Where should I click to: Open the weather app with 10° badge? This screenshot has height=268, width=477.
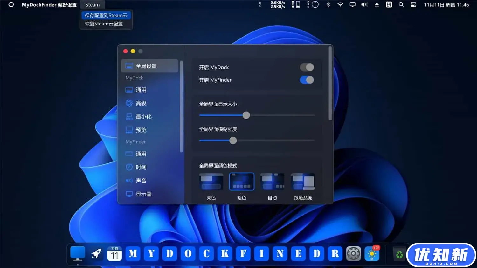pos(372,254)
